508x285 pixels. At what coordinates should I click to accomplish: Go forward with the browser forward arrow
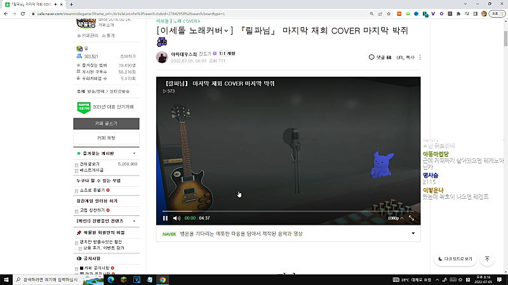coord(14,13)
